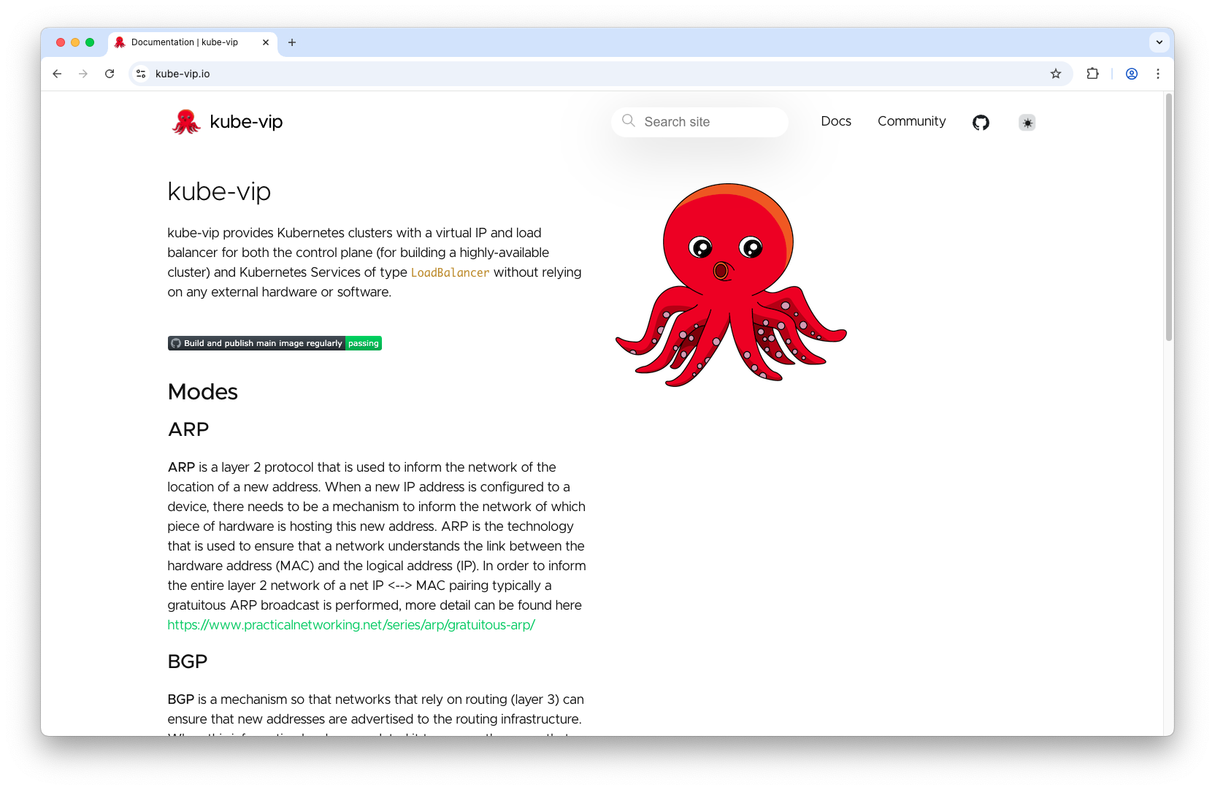Click the kube-vip main page heading
The width and height of the screenshot is (1215, 790).
[x=219, y=191]
